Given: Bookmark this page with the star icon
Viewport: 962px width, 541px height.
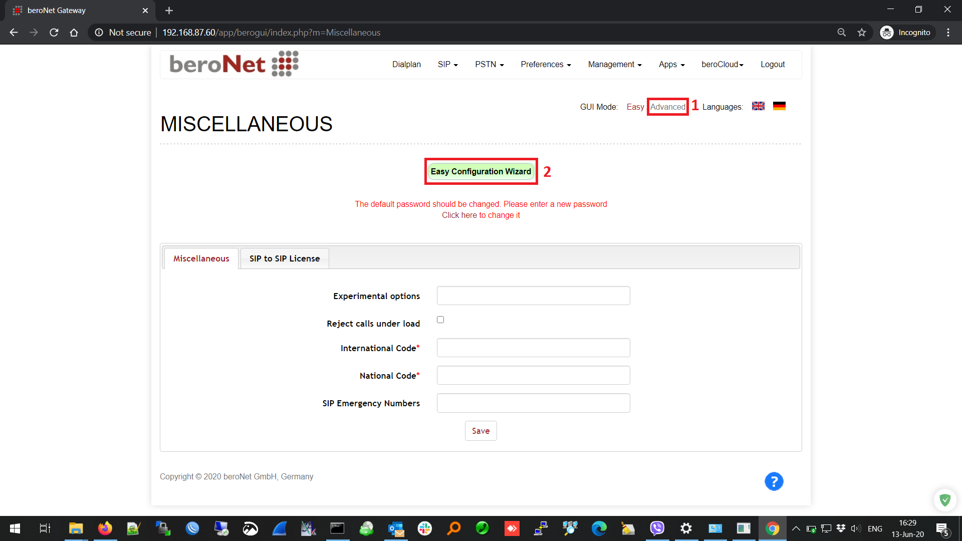Looking at the screenshot, I should coord(862,33).
